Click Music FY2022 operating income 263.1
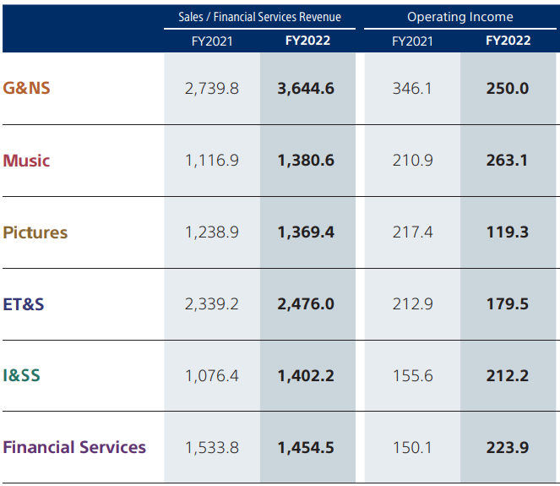Screen dimensions: 560x486 pos(508,161)
